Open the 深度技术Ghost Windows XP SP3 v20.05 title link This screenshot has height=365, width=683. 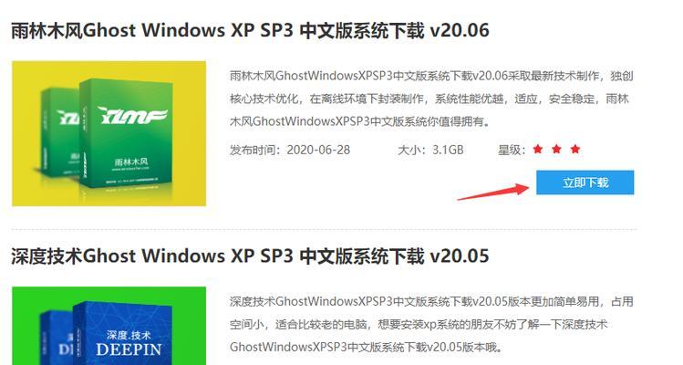point(250,256)
